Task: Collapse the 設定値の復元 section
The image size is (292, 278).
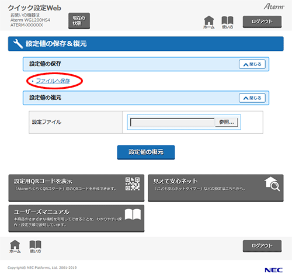Action: pos(252,98)
